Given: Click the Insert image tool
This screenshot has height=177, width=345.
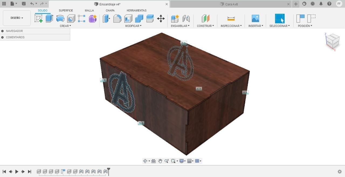Looking at the screenshot, I should click(x=255, y=18).
